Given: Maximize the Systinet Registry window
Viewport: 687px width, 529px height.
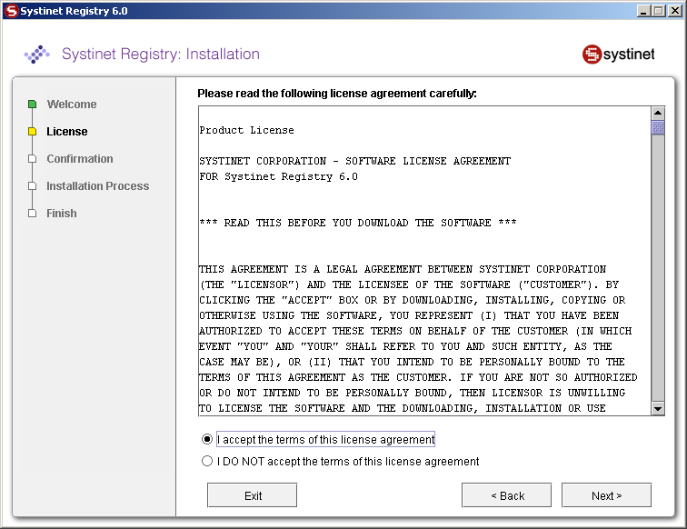Looking at the screenshot, I should pyautogui.click(x=658, y=11).
